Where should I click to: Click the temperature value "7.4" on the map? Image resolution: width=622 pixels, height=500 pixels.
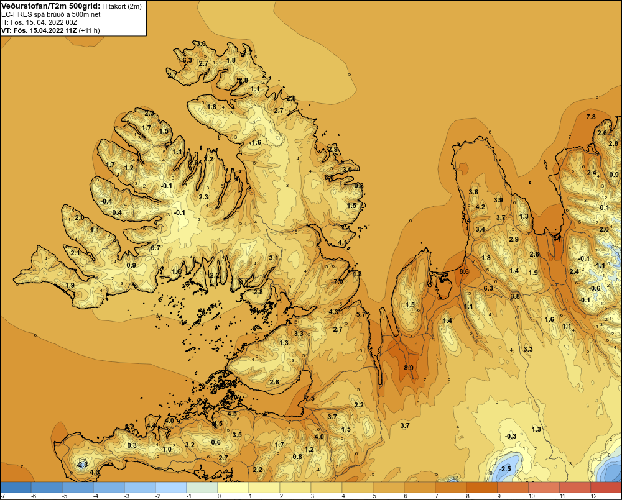[x=466, y=220]
